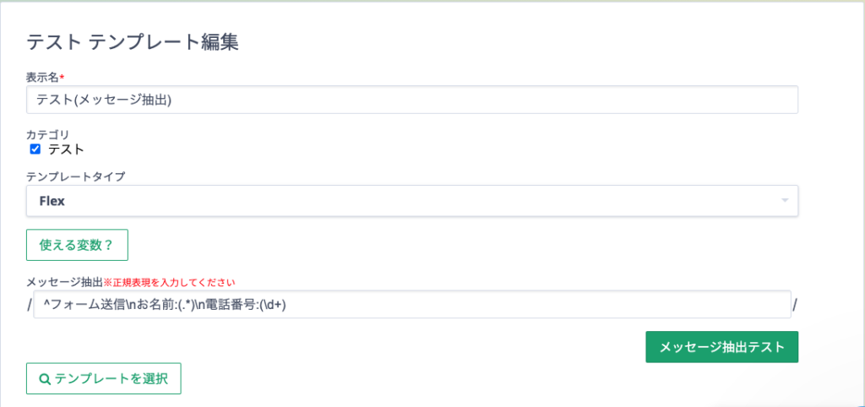The height and width of the screenshot is (407, 865).
Task: Focus the 表示名 text input field
Action: point(412,100)
